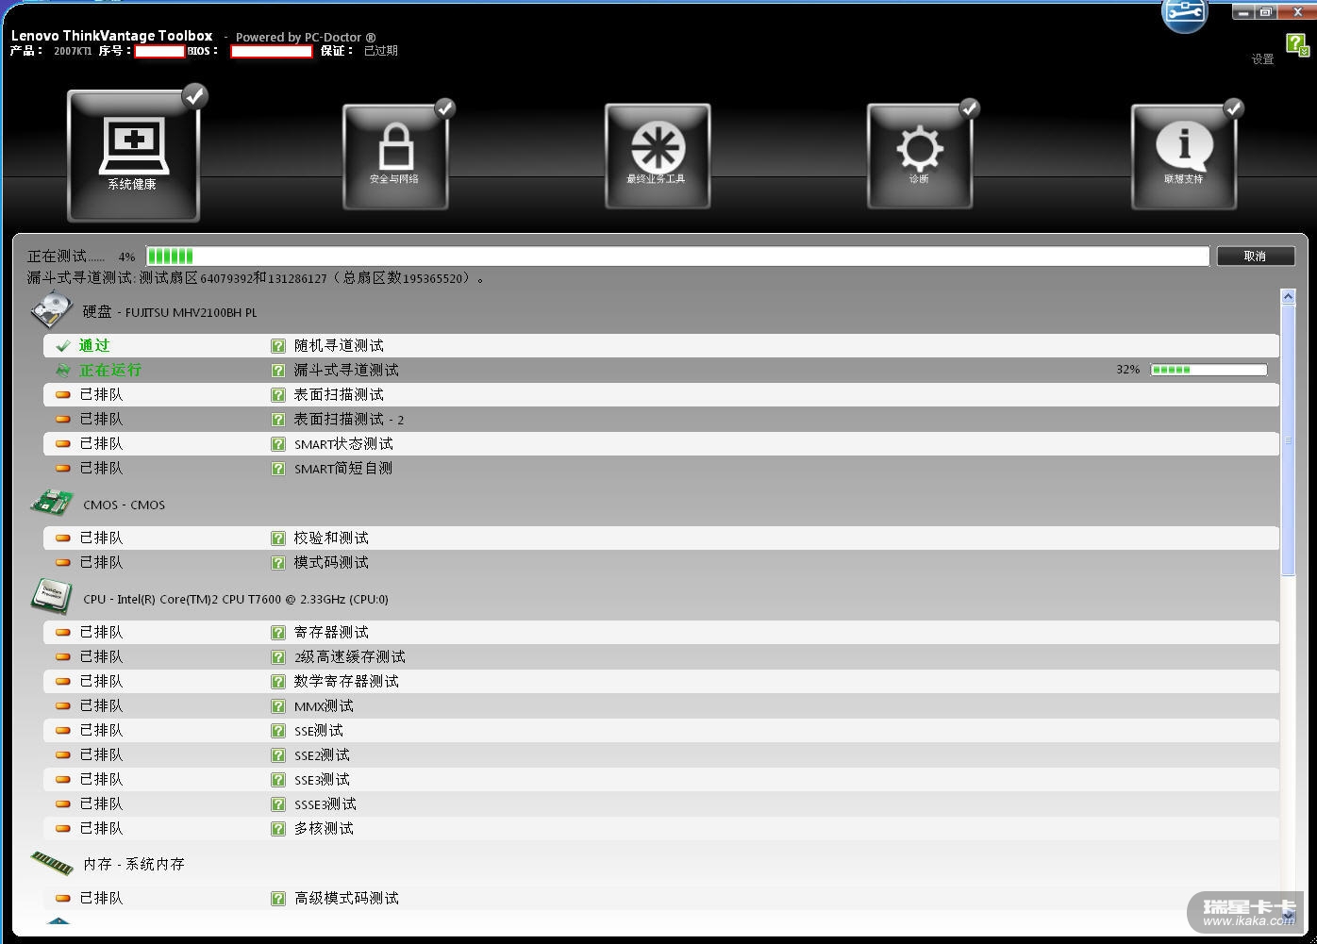1317x944 pixels.
Task: Click the 32% percentage next to 漏斗式寻道测试
Action: [1127, 370]
